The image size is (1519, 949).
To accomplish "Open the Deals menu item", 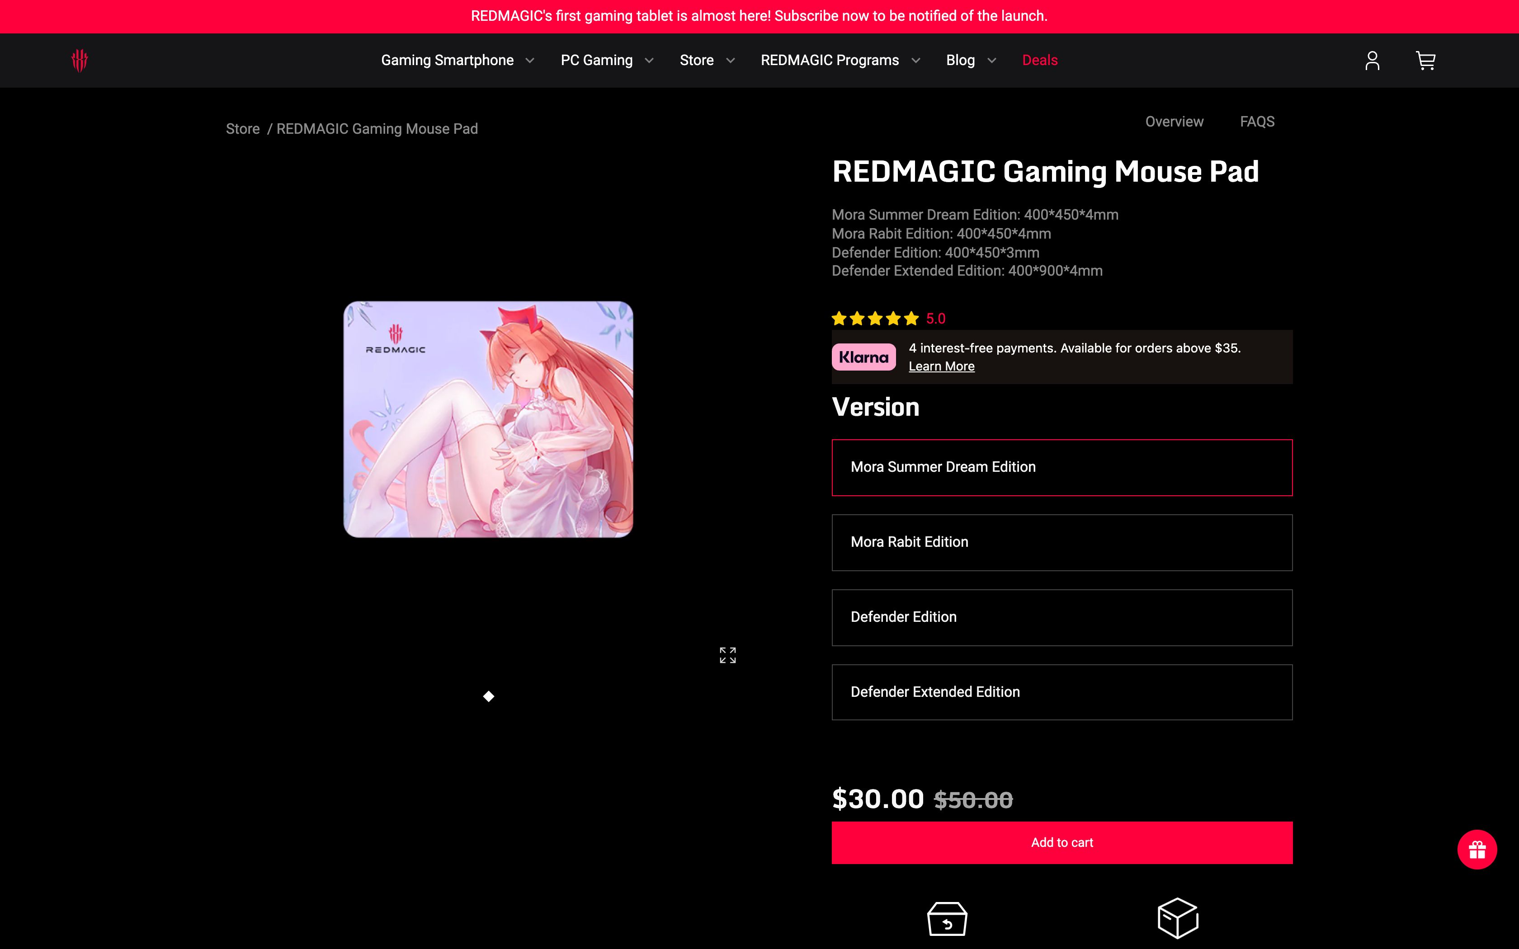I will (x=1039, y=60).
